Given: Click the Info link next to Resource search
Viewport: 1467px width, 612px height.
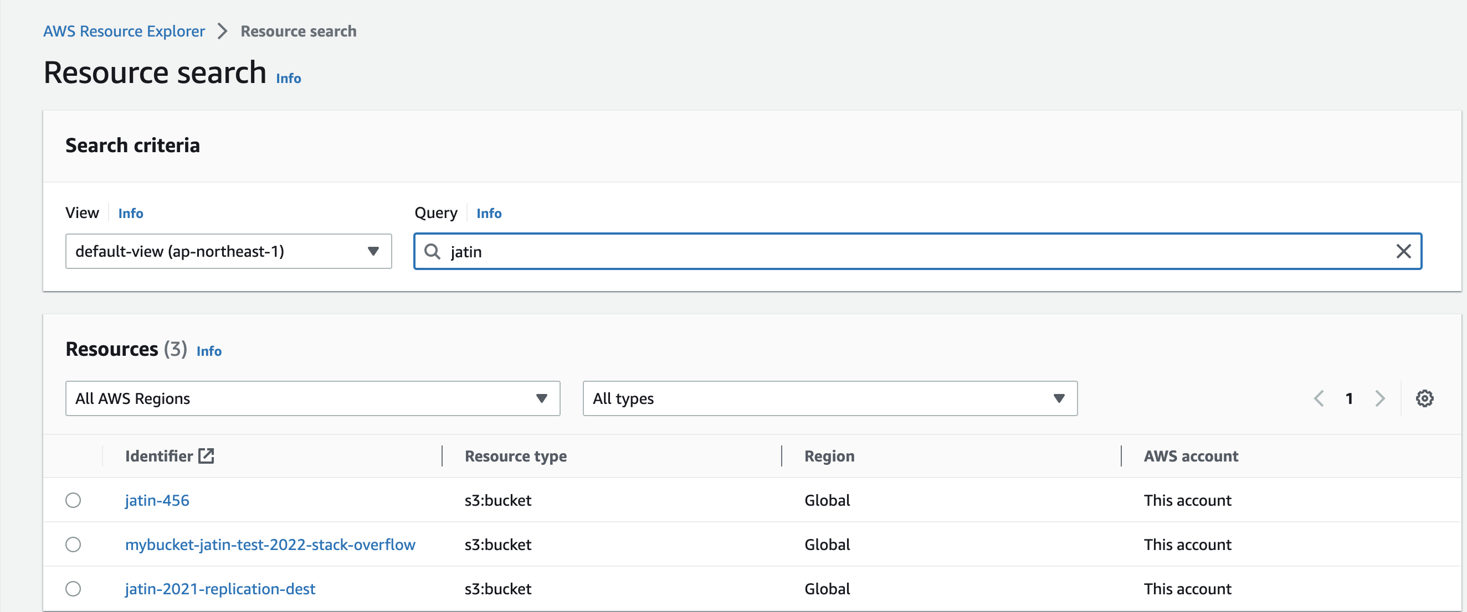Looking at the screenshot, I should click(x=288, y=77).
